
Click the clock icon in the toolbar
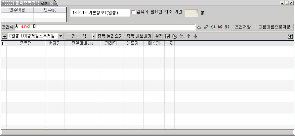pos(175,36)
